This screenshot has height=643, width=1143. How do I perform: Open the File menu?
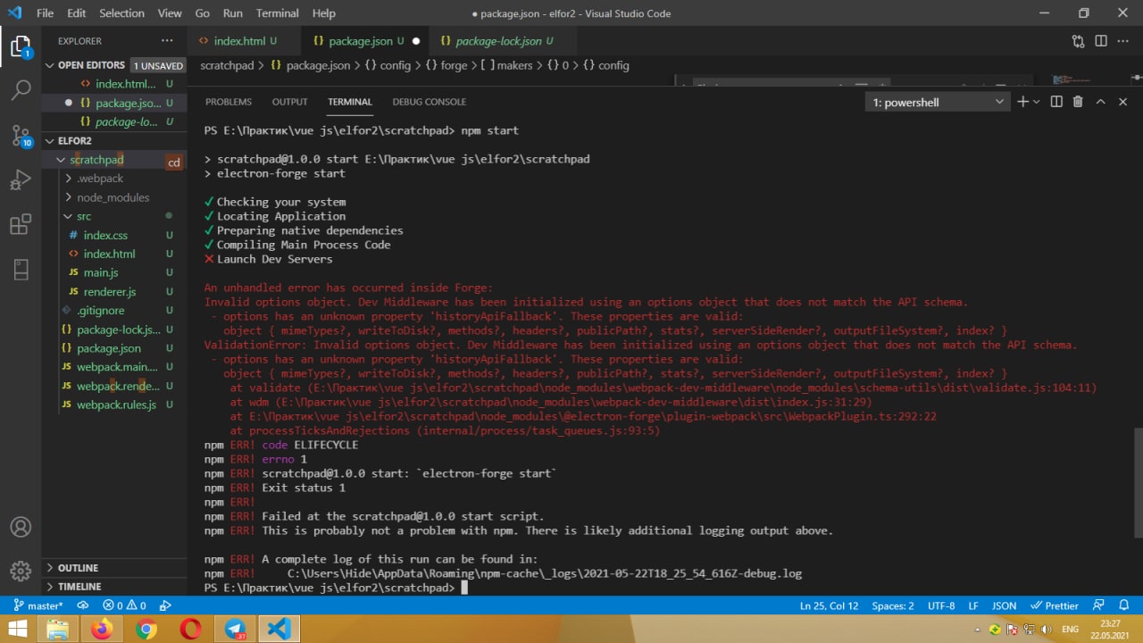point(45,13)
